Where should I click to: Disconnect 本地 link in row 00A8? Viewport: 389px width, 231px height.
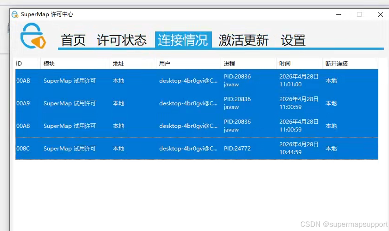point(331,126)
